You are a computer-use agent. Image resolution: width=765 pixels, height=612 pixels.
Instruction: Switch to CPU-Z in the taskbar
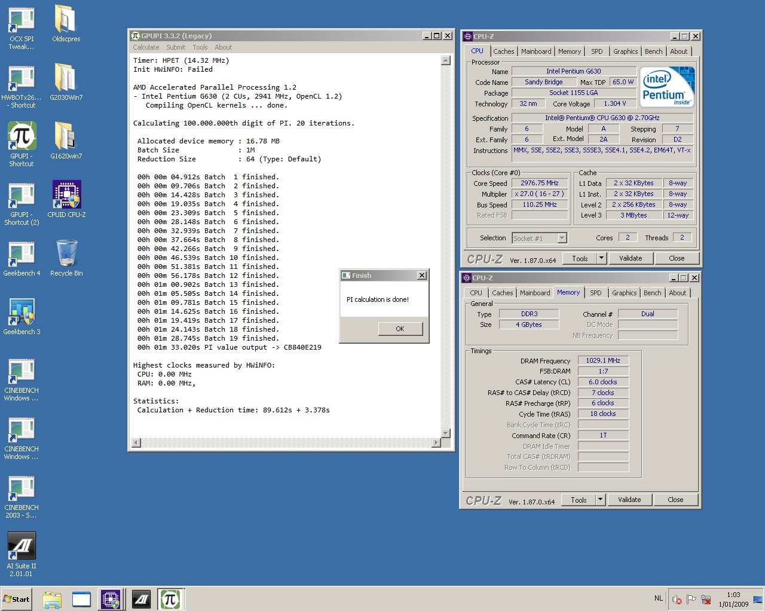(x=111, y=599)
